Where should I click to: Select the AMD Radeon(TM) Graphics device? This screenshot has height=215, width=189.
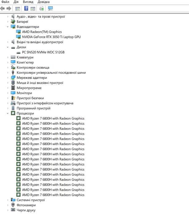coord(42,32)
